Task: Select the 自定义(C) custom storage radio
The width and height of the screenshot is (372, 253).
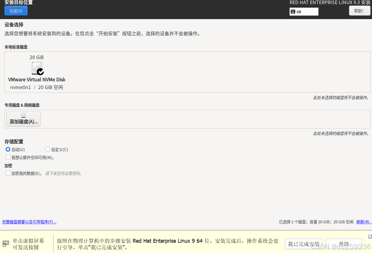Action: coord(48,149)
